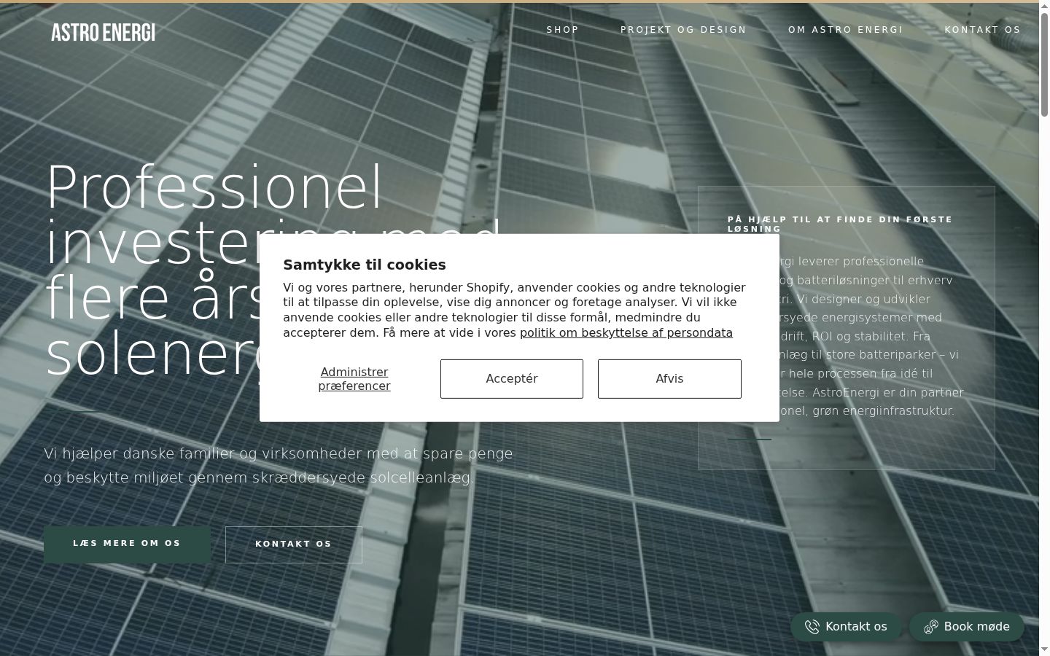Click the 'Professionel' hero headline word
Viewport: 1050px width, 656px height.
[x=214, y=187]
